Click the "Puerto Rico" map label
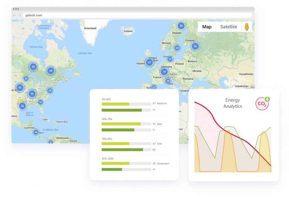 [62, 122]
